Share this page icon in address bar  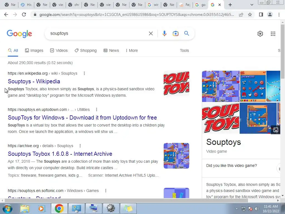[x=241, y=14]
